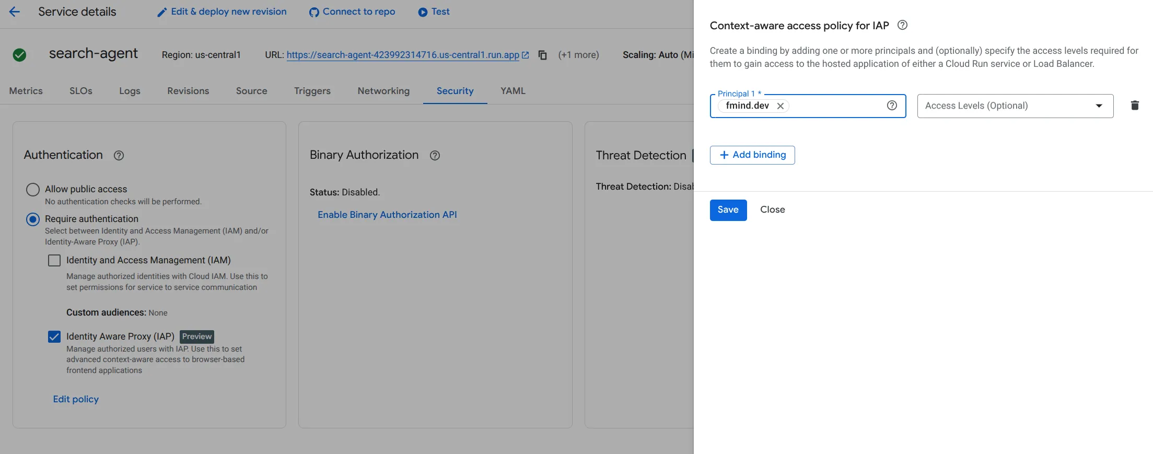
Task: Remove the fmind.dev principal chip
Action: tap(780, 106)
